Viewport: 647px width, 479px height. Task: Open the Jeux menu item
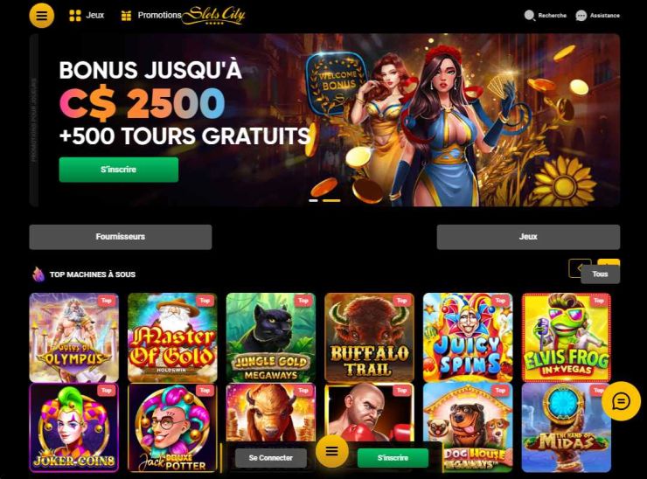click(95, 15)
